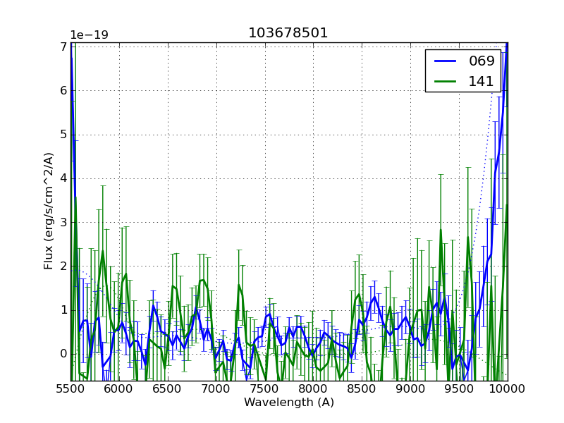Click the 7 y-axis tick label

click(63, 47)
